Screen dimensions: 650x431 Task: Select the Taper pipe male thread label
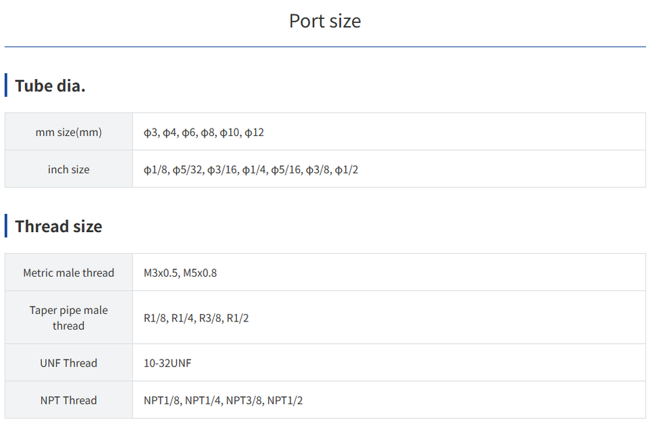pyautogui.click(x=68, y=317)
